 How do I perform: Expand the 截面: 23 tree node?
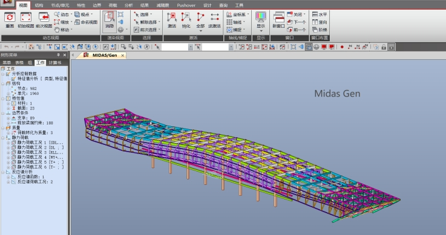coord(8,108)
